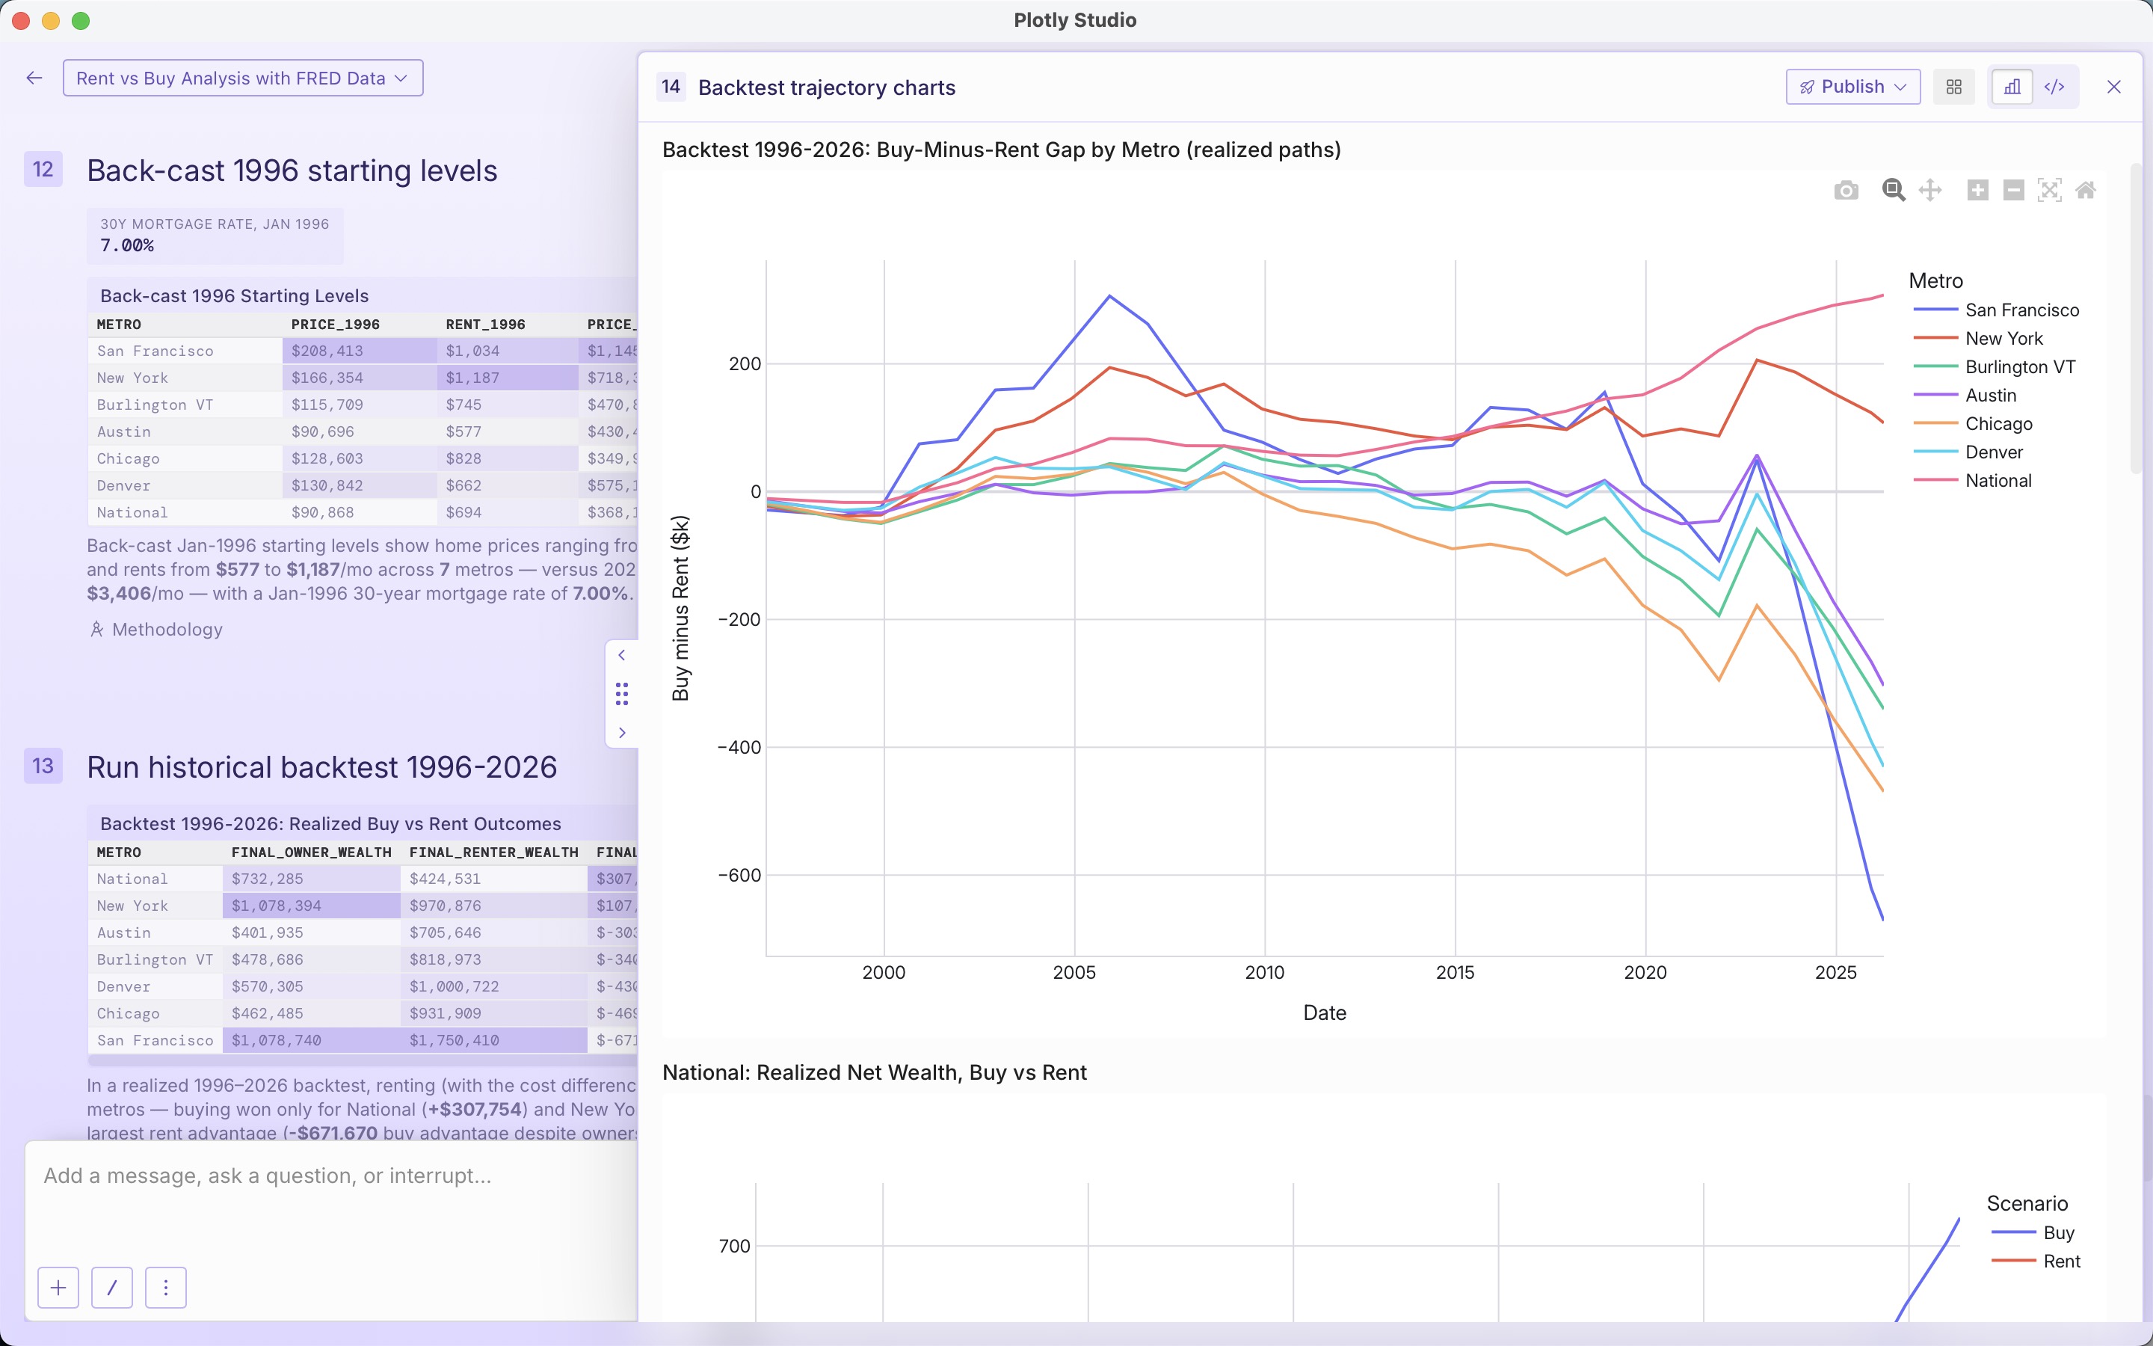2153x1346 pixels.
Task: Toggle San Francisco trace in Metro legend
Action: tap(1995, 310)
